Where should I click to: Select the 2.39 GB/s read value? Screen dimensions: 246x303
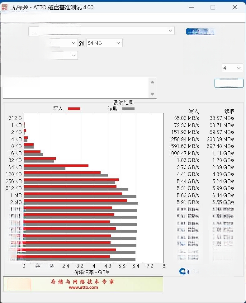click(x=223, y=167)
